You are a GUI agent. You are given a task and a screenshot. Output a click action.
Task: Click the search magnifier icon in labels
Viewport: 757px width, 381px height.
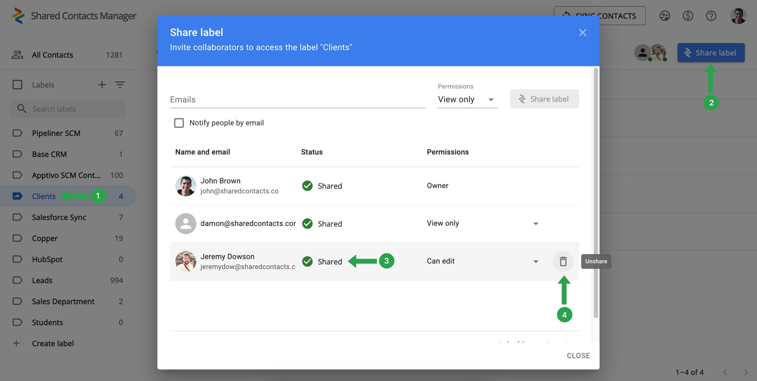(x=22, y=109)
